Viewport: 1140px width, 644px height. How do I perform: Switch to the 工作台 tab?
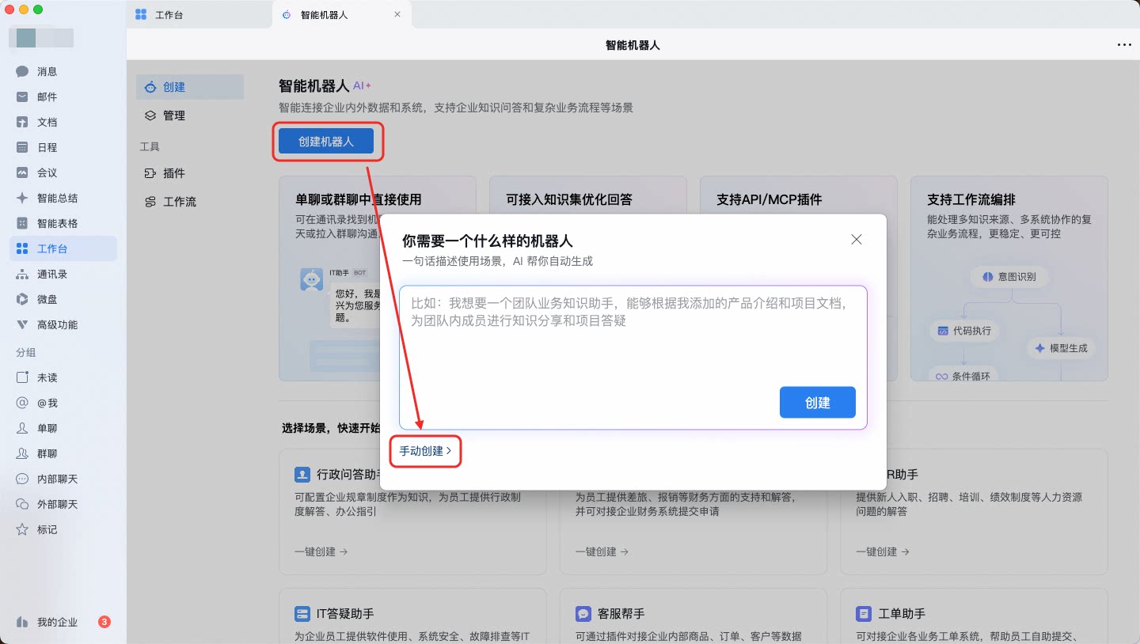pos(168,14)
